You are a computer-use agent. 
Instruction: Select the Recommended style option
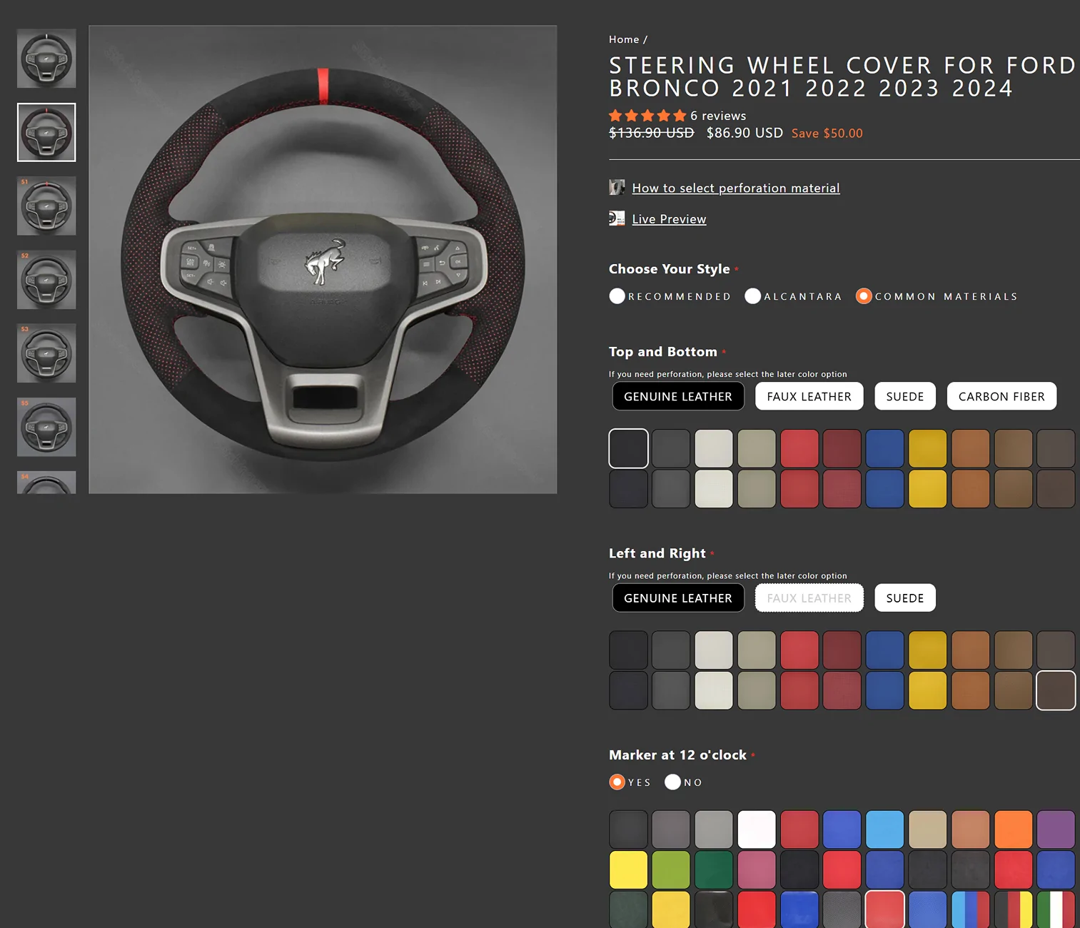[617, 296]
